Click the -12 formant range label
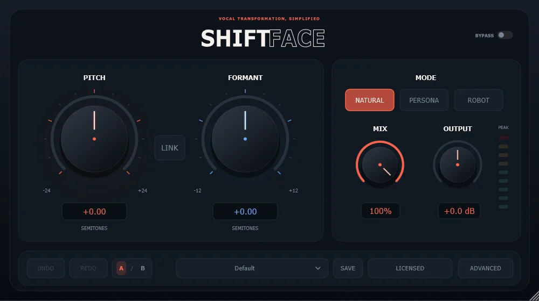Image resolution: width=539 pixels, height=301 pixels. point(197,191)
